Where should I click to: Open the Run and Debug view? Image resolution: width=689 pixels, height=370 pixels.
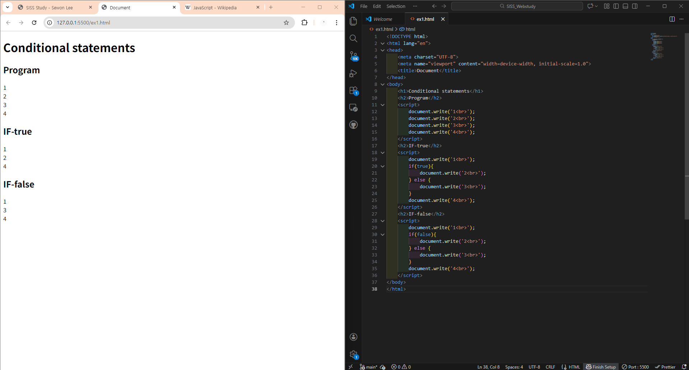point(353,73)
